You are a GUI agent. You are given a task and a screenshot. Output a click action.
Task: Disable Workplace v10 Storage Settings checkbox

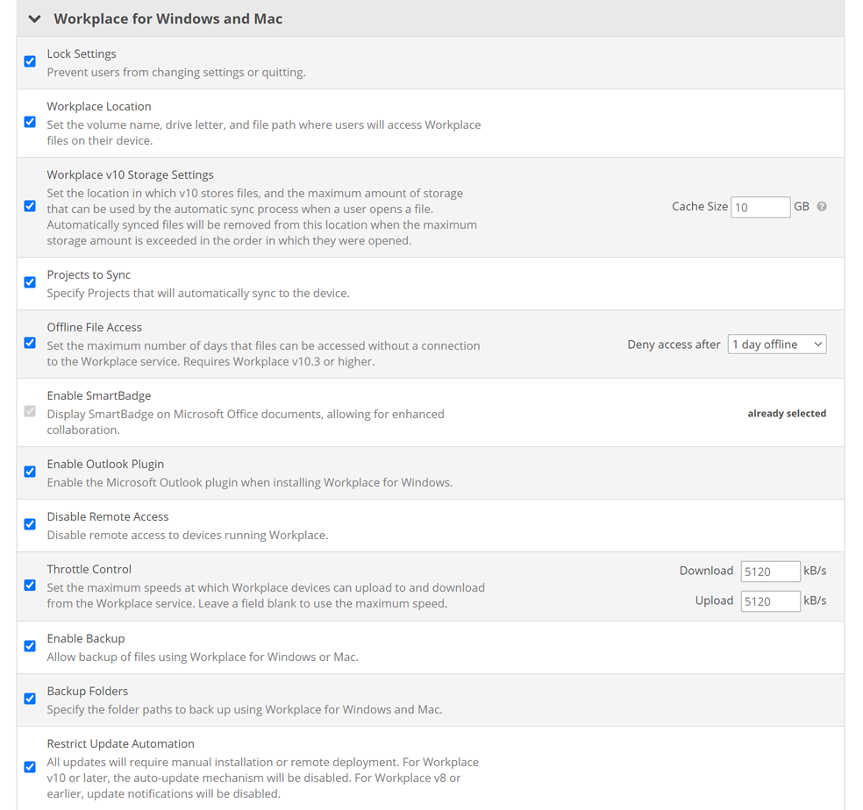point(30,206)
